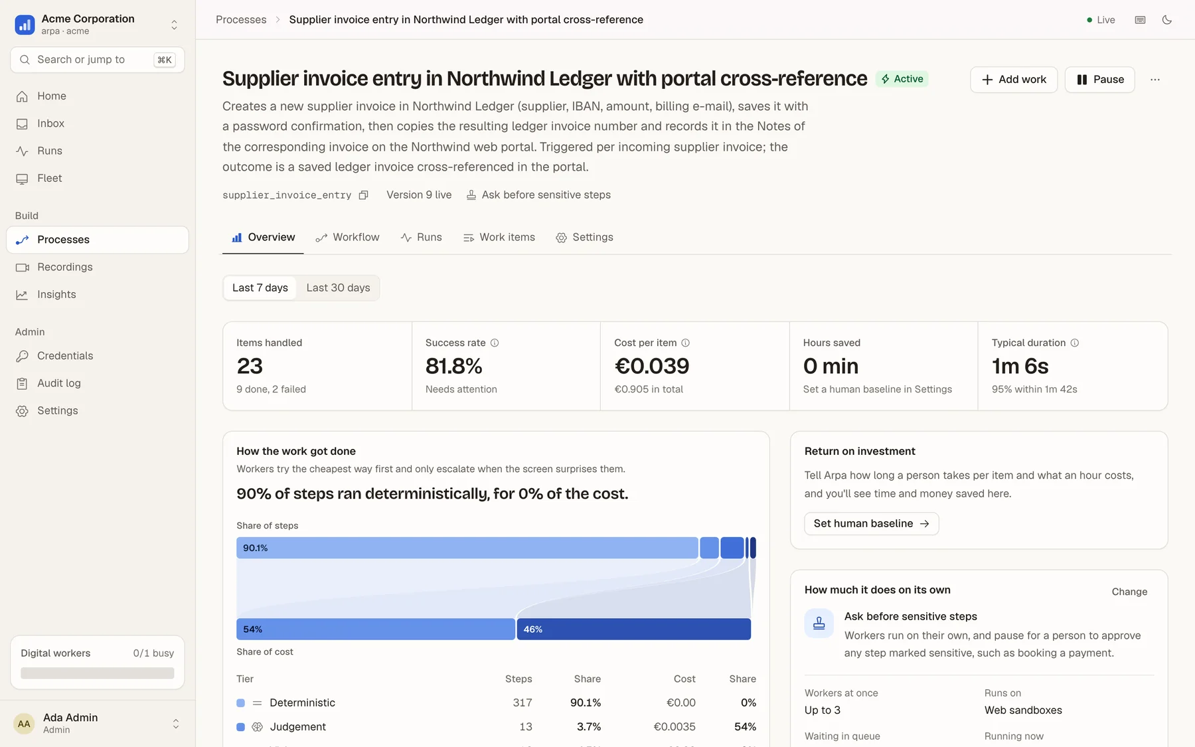
Task: Click the Digital workers busy bar
Action: click(x=98, y=673)
